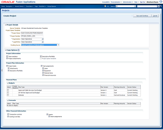Uncheck the Team members checkbox
Viewport: 163px width, 130px height.
point(7,56)
